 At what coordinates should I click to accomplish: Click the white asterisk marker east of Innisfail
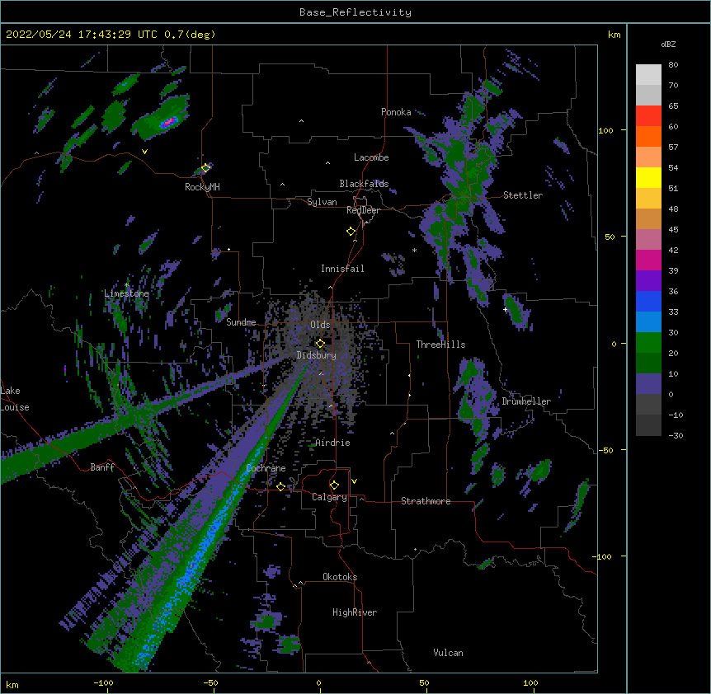(414, 250)
